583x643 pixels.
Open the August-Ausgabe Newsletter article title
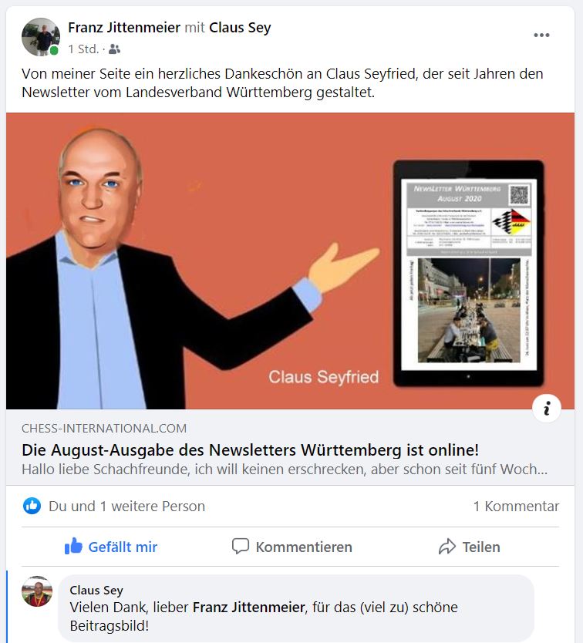click(251, 449)
